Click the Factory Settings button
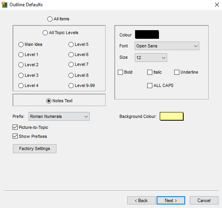The width and height of the screenshot is (222, 208). coord(34,148)
